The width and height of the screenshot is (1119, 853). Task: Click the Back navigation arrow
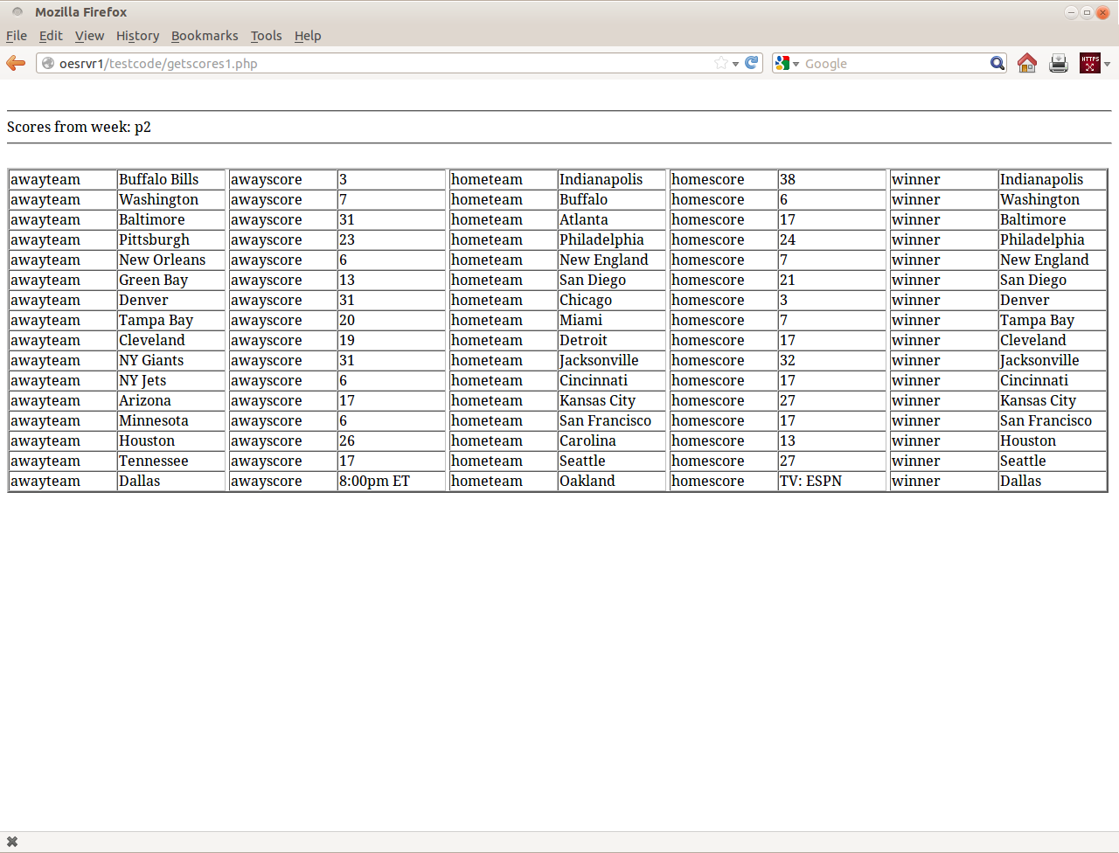pyautogui.click(x=15, y=63)
